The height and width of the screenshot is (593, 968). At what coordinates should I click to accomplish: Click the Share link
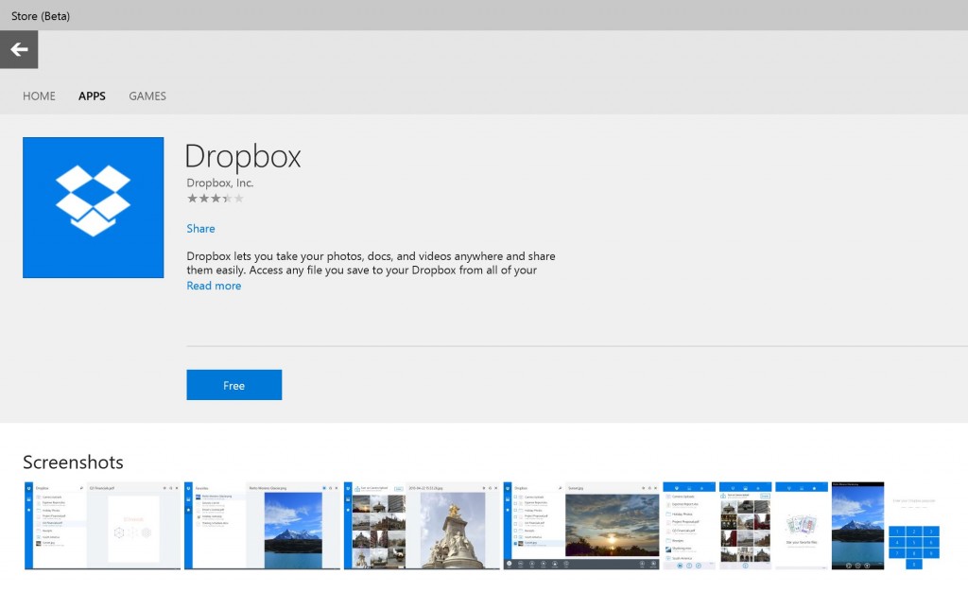[x=200, y=228]
